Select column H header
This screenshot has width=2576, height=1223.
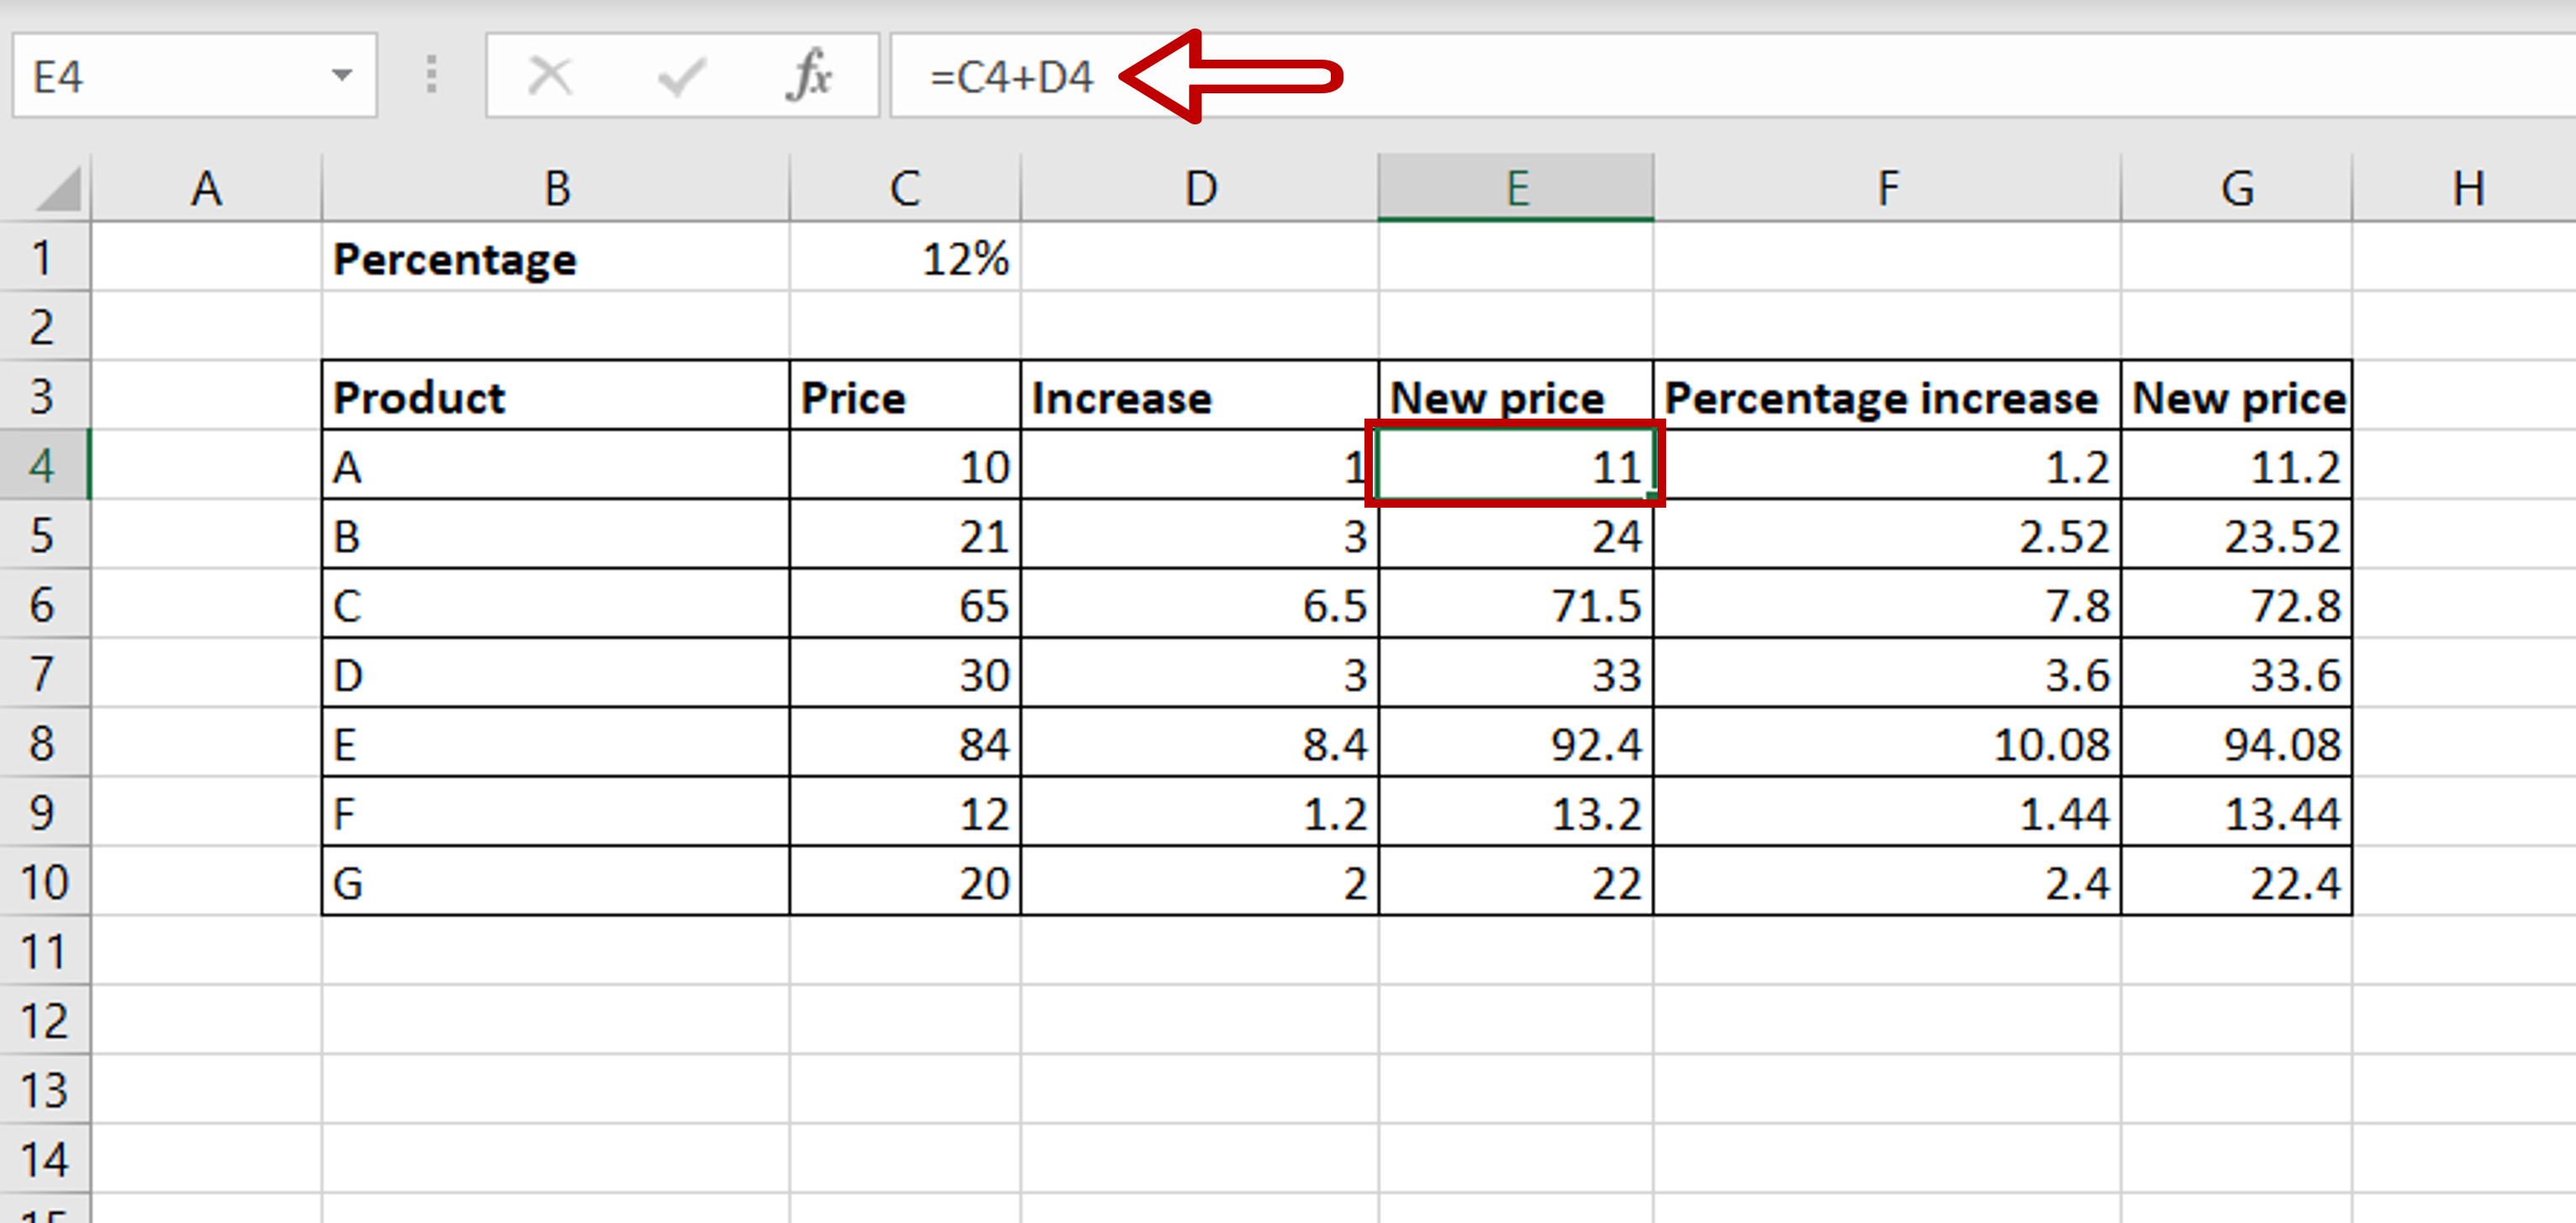tap(2466, 188)
